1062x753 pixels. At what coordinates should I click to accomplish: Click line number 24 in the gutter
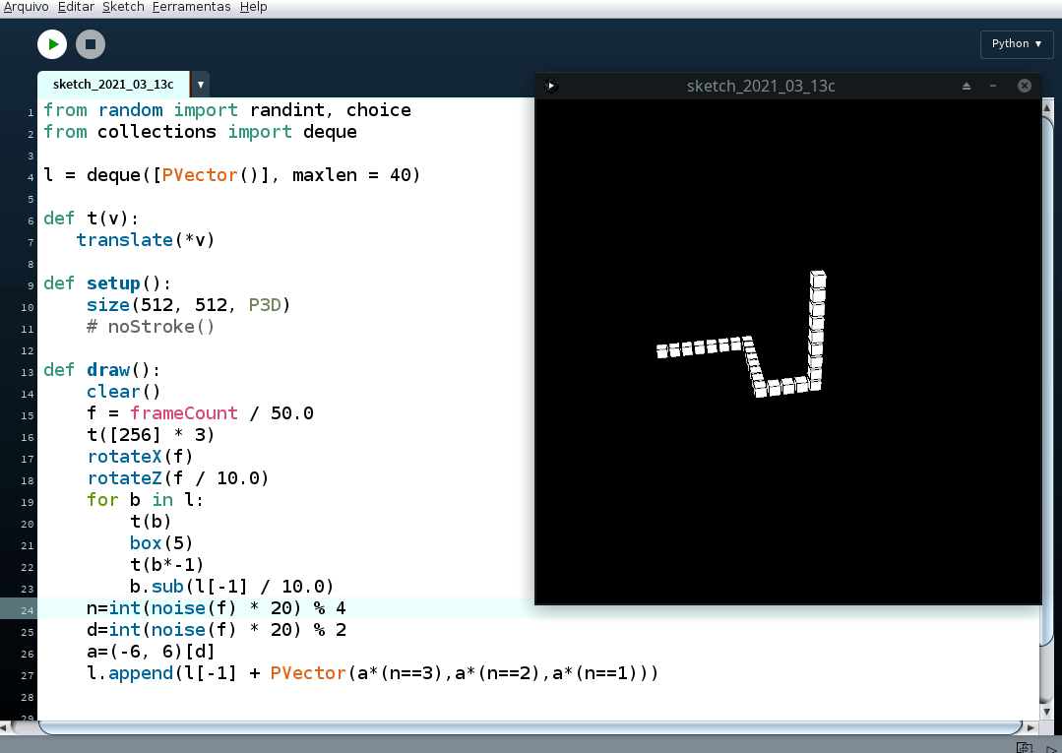pyautogui.click(x=28, y=610)
